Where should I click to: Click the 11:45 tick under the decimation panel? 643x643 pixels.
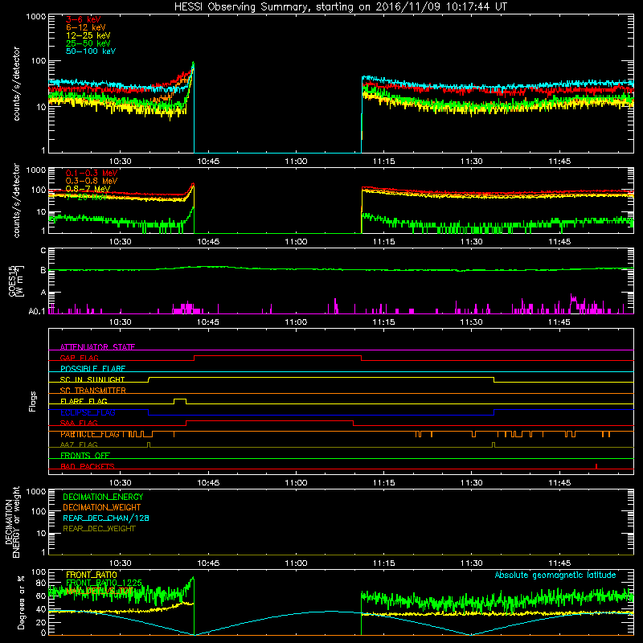tap(559, 563)
